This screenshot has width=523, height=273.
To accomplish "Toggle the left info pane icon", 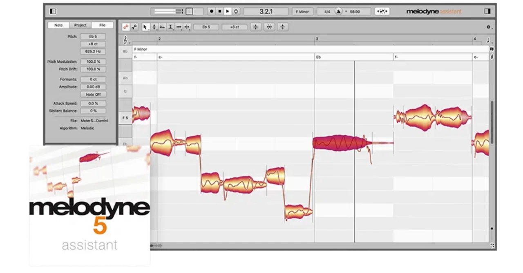I will pyautogui.click(x=52, y=11).
